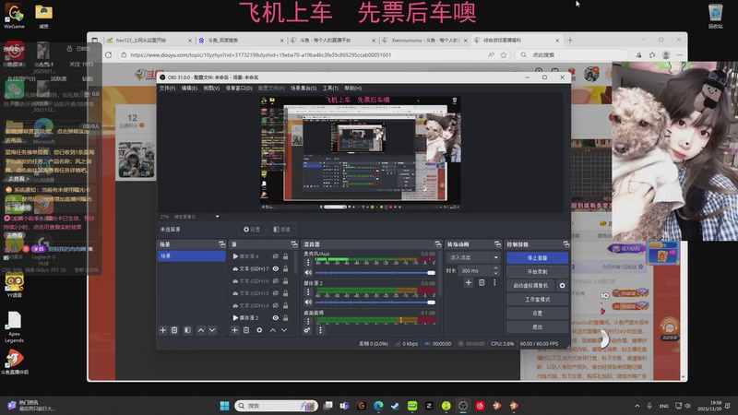Show the 文本 (GDI+) 4 source

pos(275,305)
